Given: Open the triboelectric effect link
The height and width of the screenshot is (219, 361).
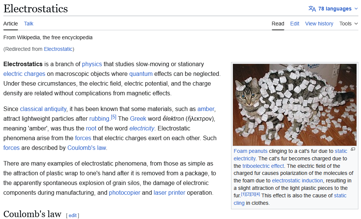Looking at the screenshot, I should pyautogui.click(x=263, y=166).
